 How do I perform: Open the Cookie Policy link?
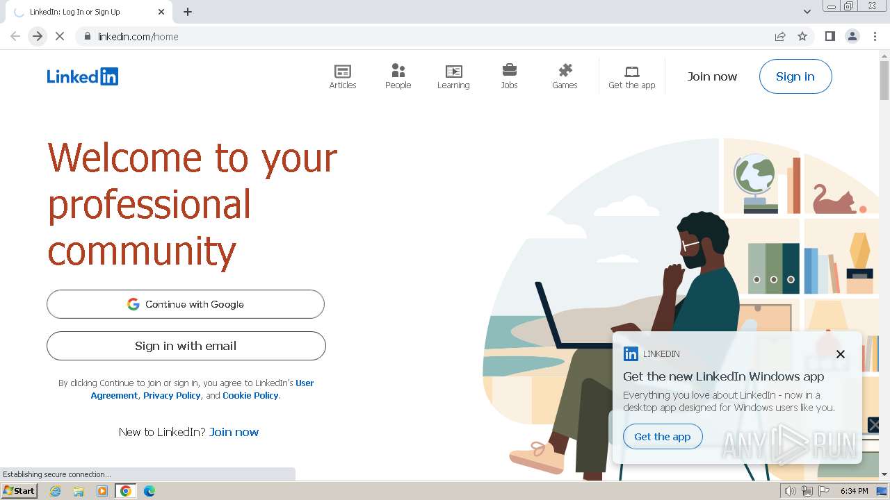250,395
